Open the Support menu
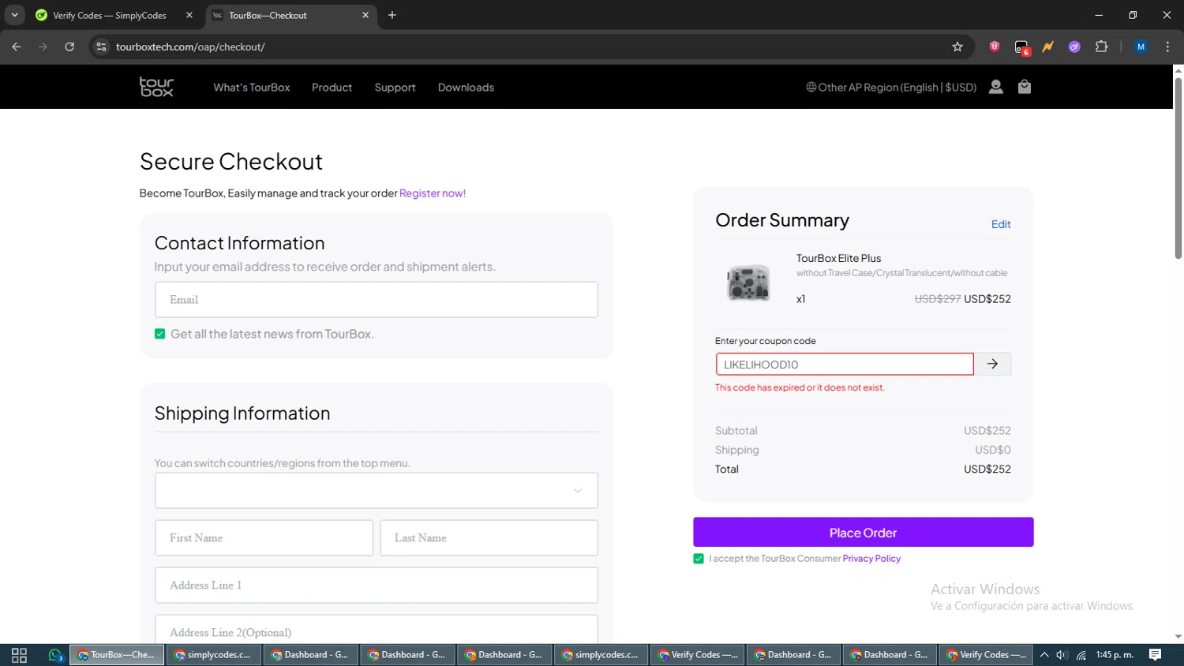 click(x=395, y=87)
